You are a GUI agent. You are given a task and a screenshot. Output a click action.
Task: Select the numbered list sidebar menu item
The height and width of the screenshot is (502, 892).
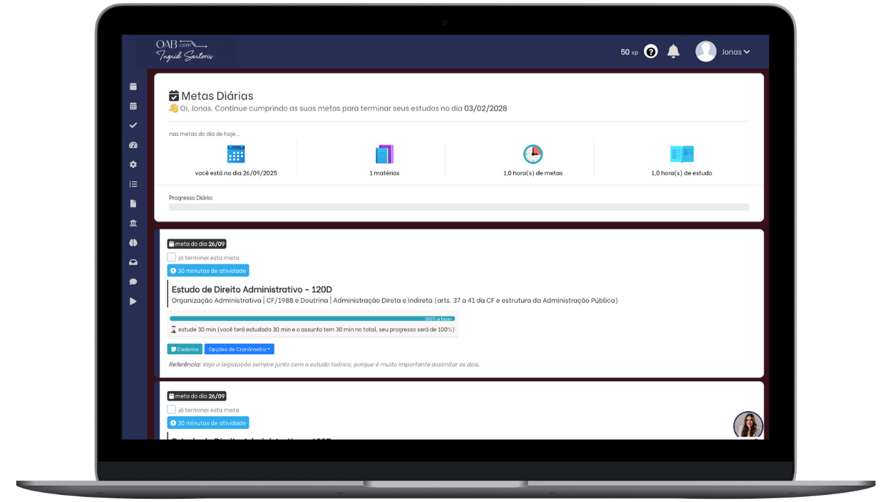(x=133, y=184)
